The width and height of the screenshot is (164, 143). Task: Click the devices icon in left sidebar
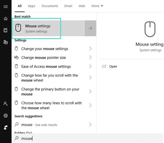click(x=5, y=42)
